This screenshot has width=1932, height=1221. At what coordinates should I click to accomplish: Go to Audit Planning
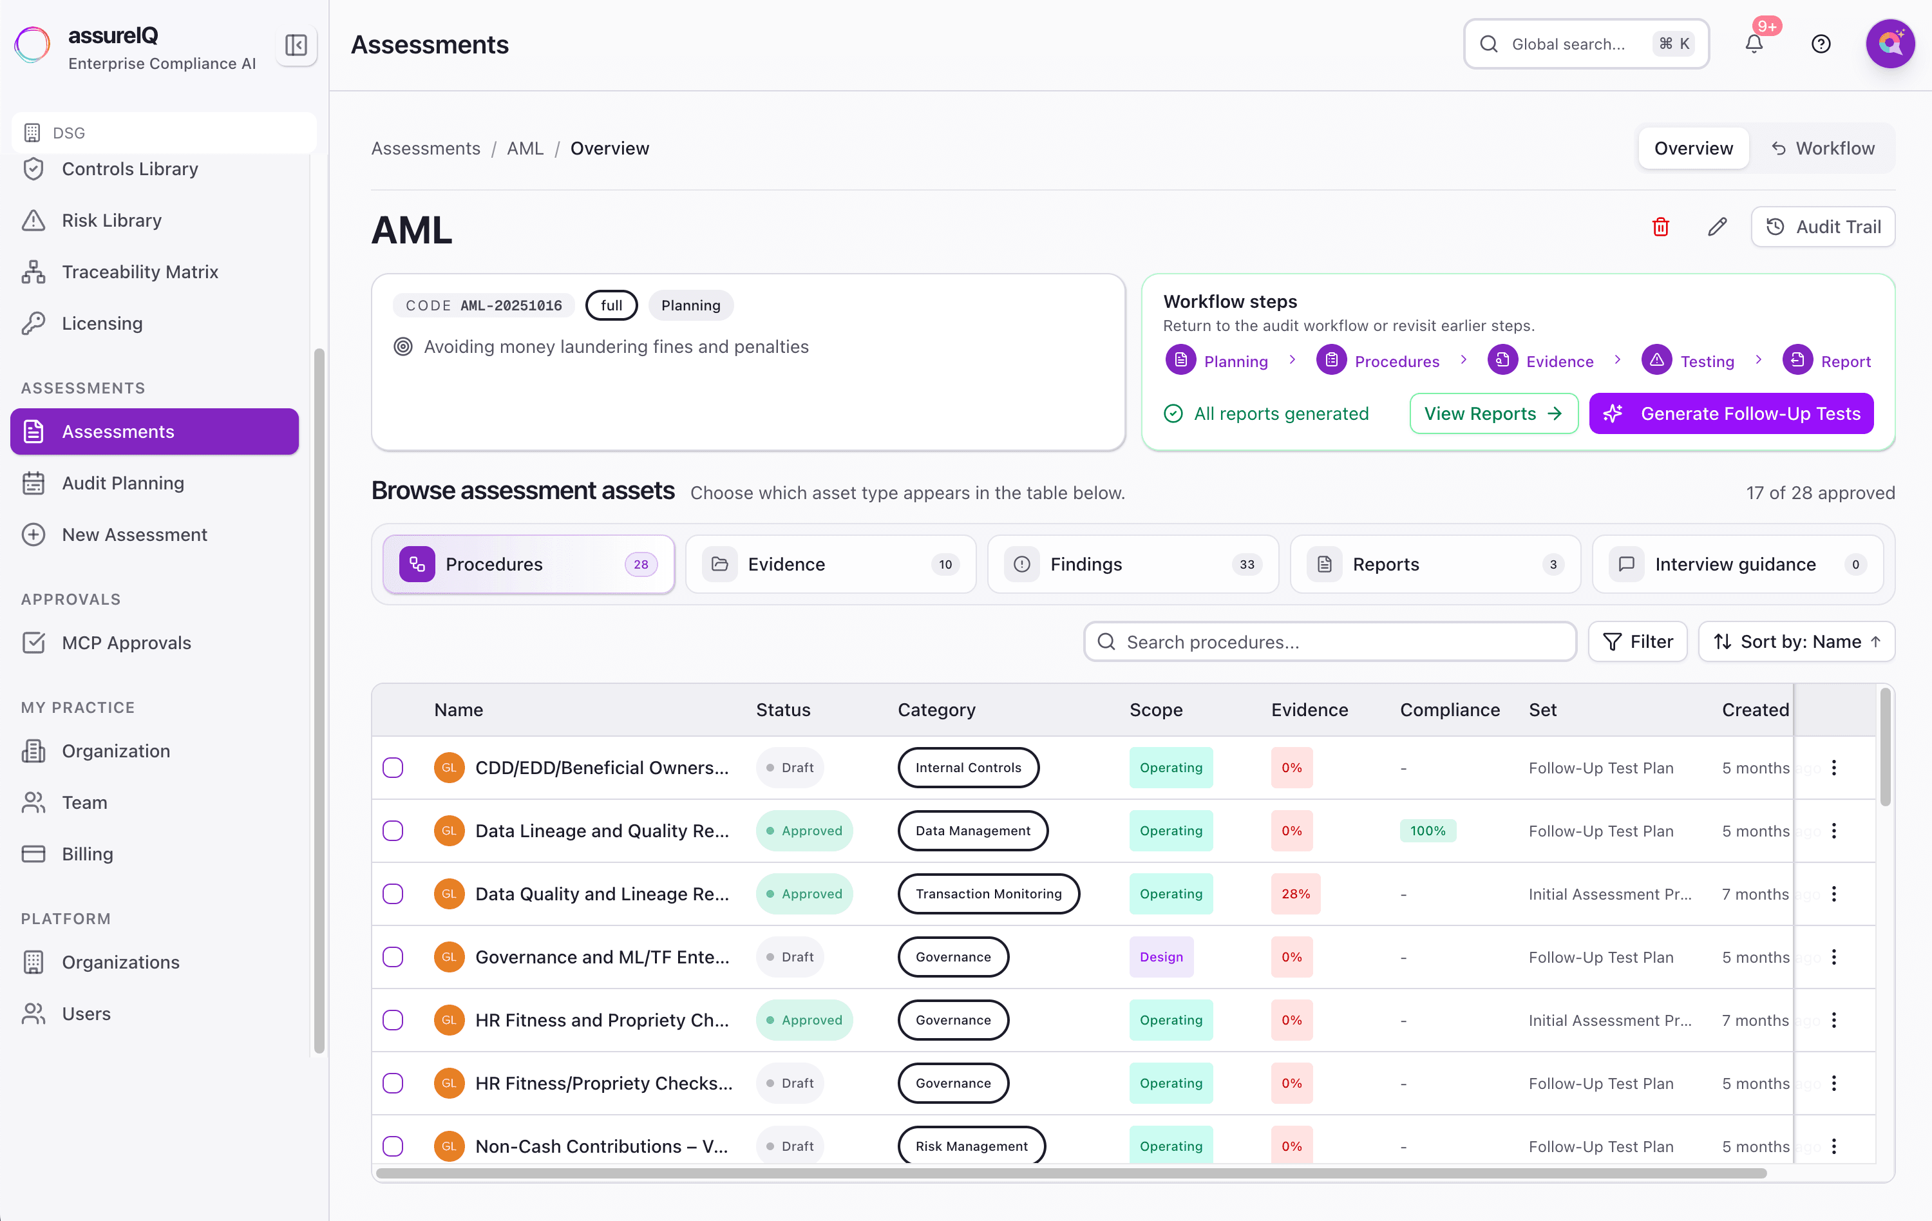tap(155, 483)
